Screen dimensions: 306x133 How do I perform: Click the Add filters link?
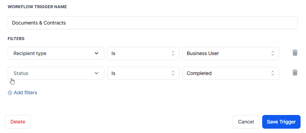coord(22,93)
